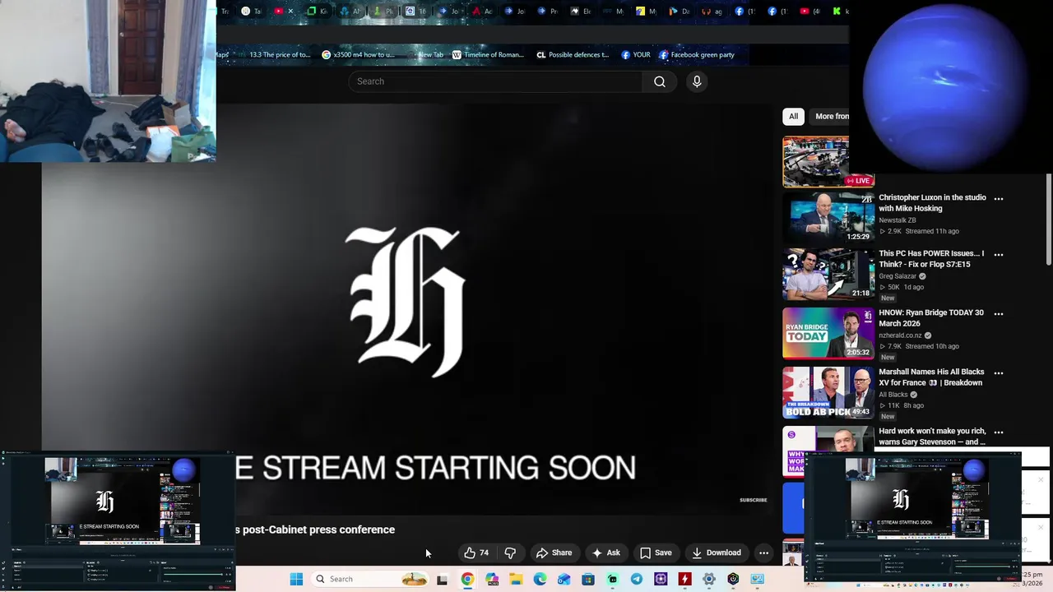
Task: Open x3500 m4 how to u... bookmark
Action: 358,55
